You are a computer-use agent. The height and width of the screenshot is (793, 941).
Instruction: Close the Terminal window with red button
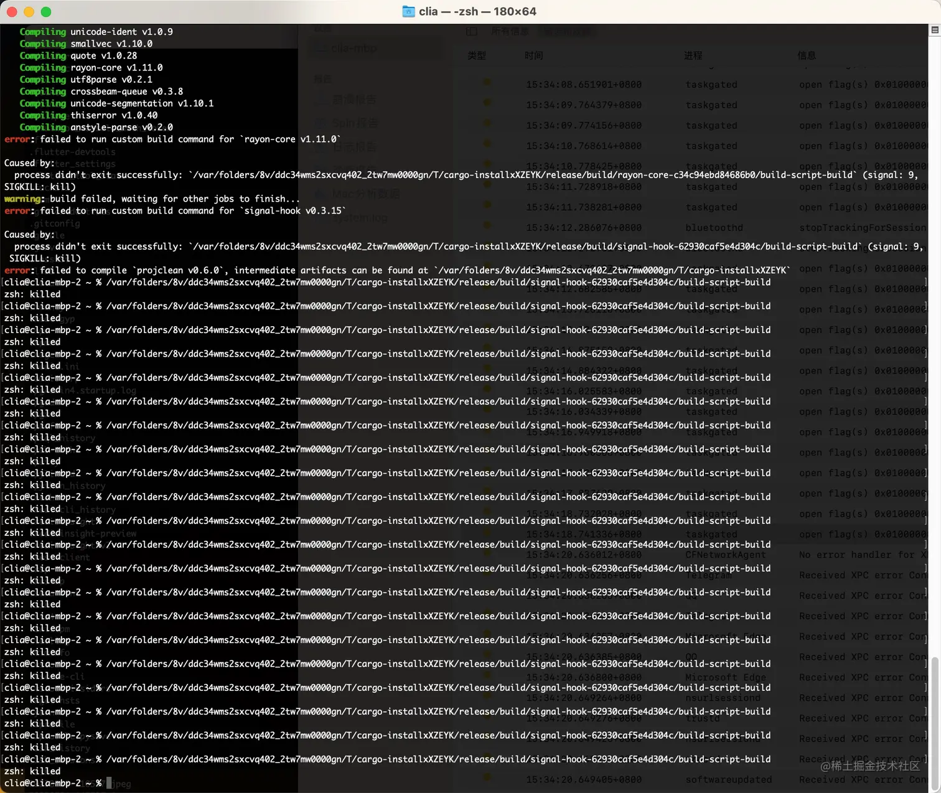tap(11, 12)
